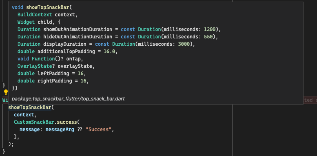Click the package:top_snackbar_flutter path in the hover
This screenshot has width=317, height=156.
[x=68, y=99]
